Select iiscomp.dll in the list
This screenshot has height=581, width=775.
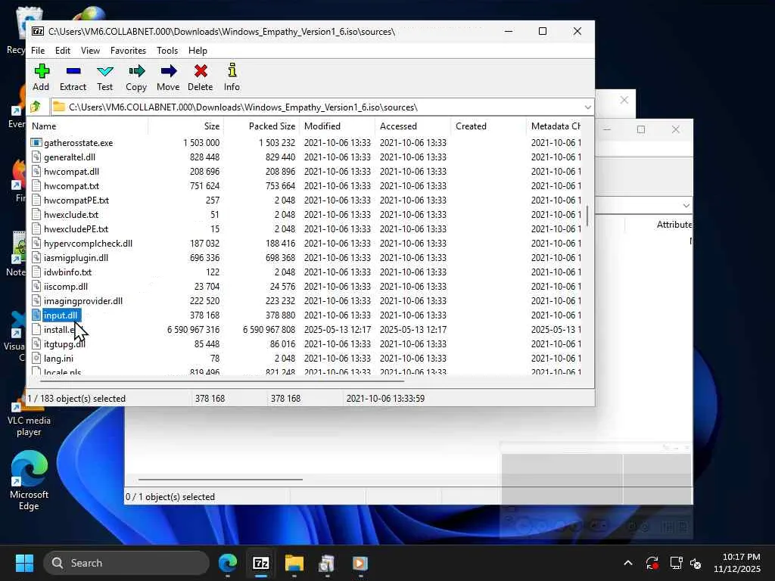pos(65,286)
